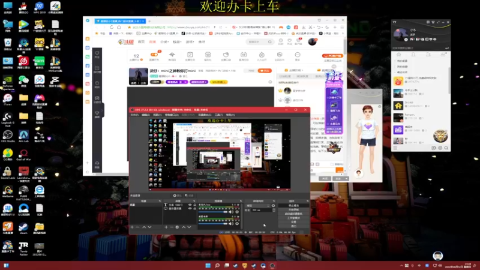Screen dimensions: 480x270
Task: Move the source down in OBS sources panel
Action: coord(189,227)
